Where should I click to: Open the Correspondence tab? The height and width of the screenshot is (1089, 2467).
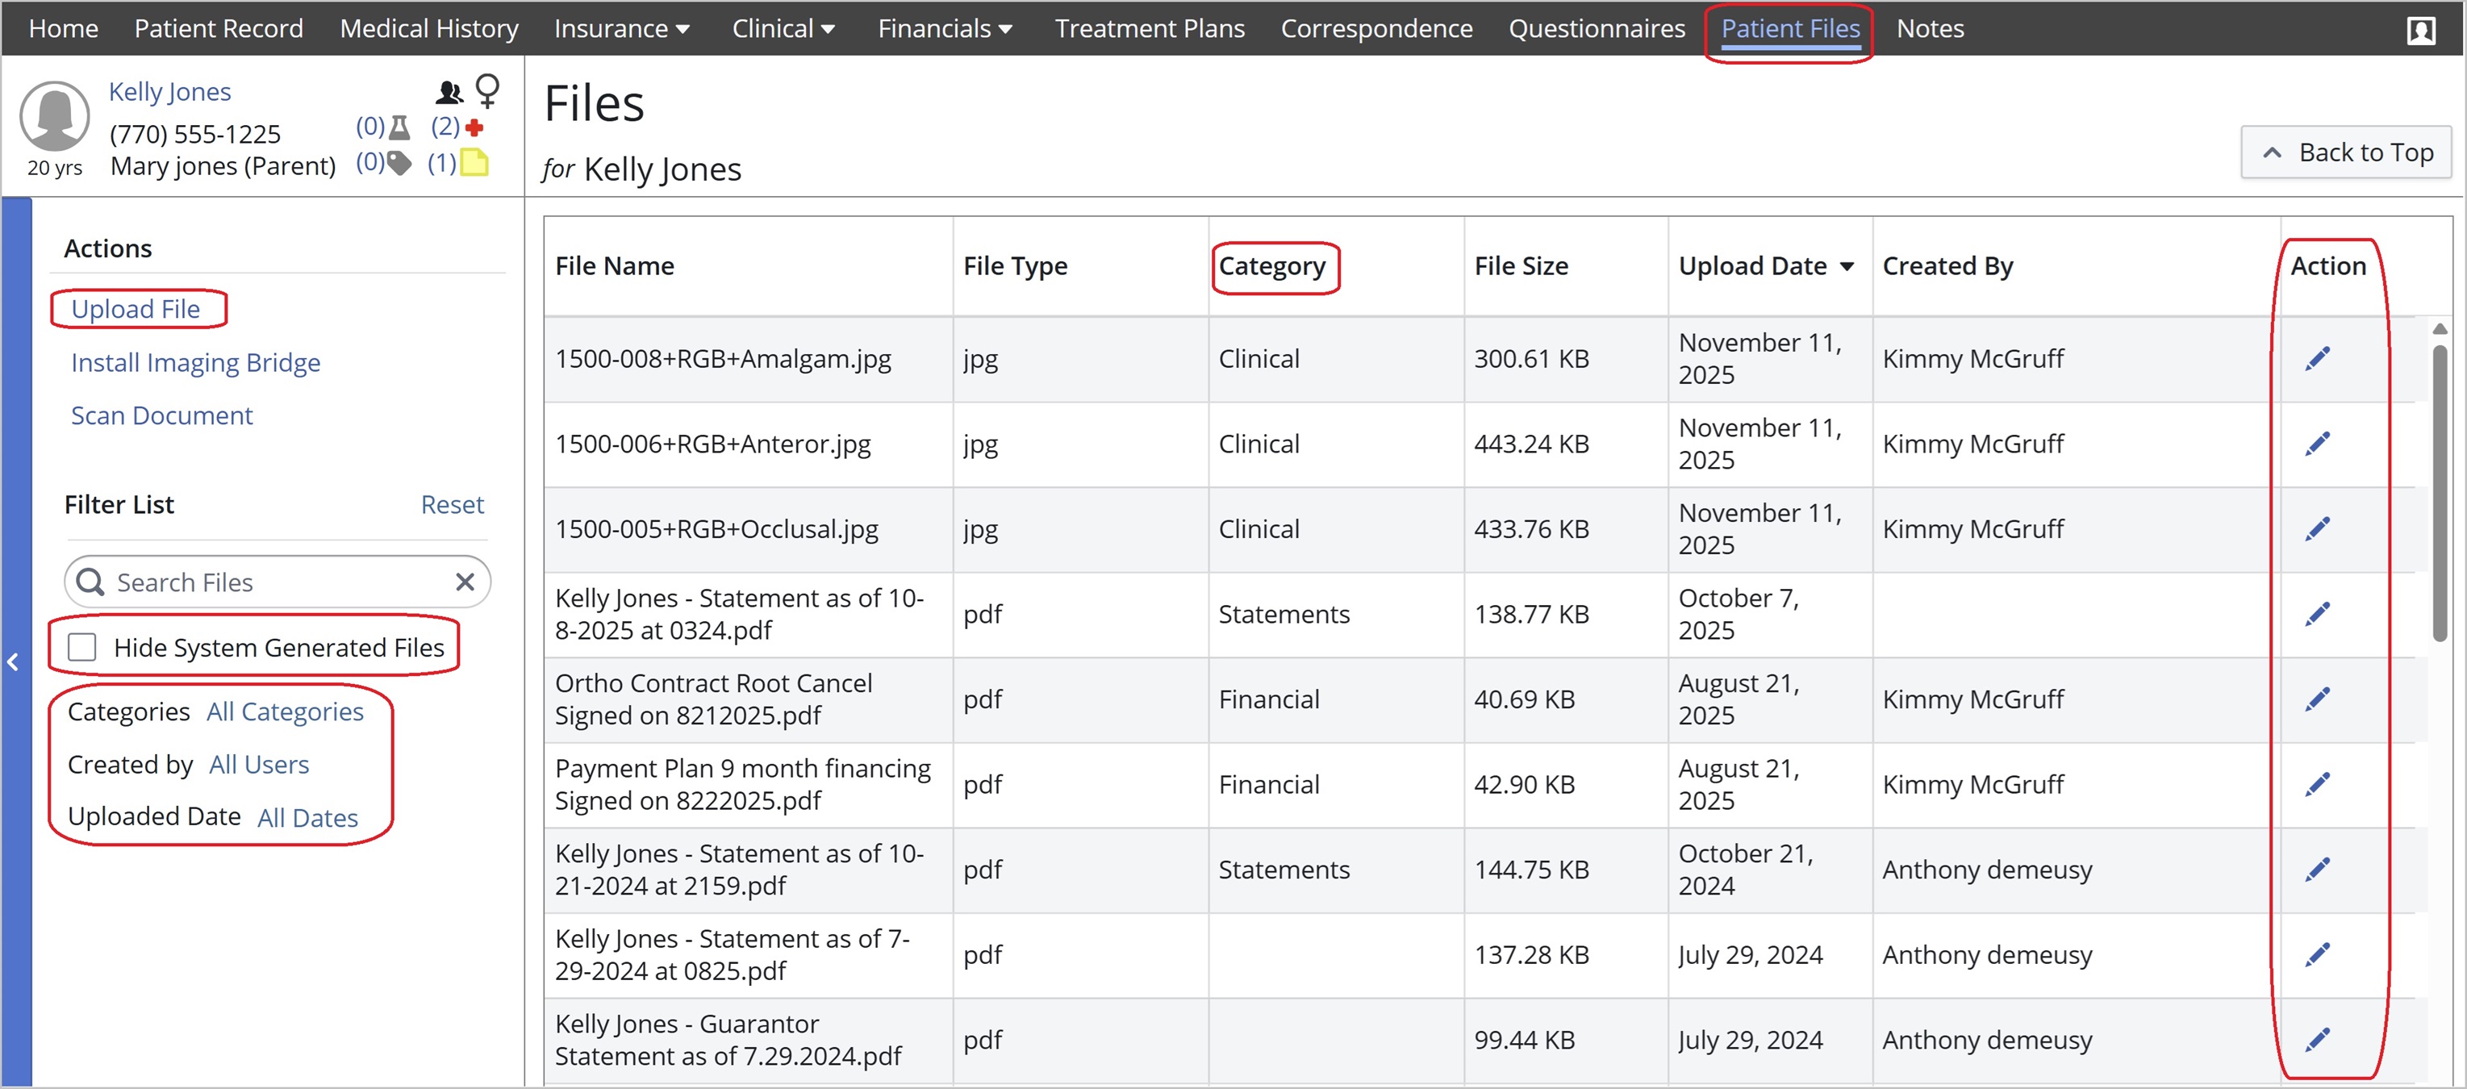point(1376,27)
